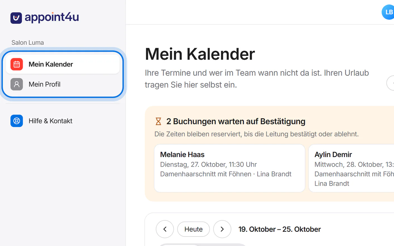Jump to today with Heute button
Image resolution: width=394 pixels, height=246 pixels.
click(x=193, y=229)
